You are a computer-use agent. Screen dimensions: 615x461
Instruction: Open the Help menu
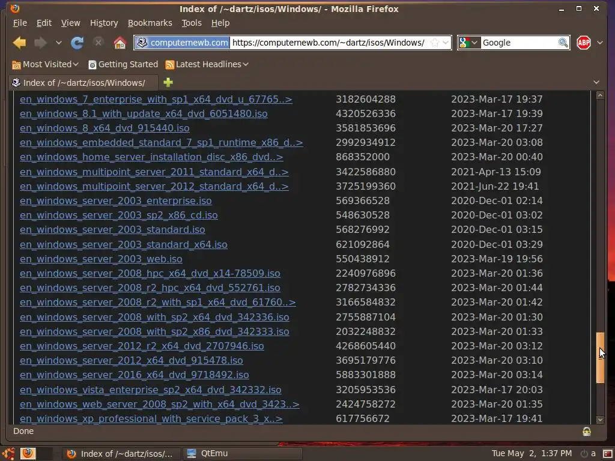point(220,23)
